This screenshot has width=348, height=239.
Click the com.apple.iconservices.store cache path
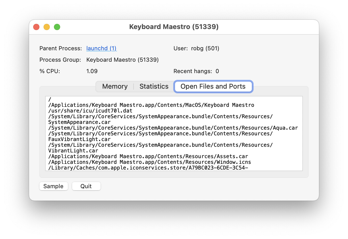(x=148, y=168)
